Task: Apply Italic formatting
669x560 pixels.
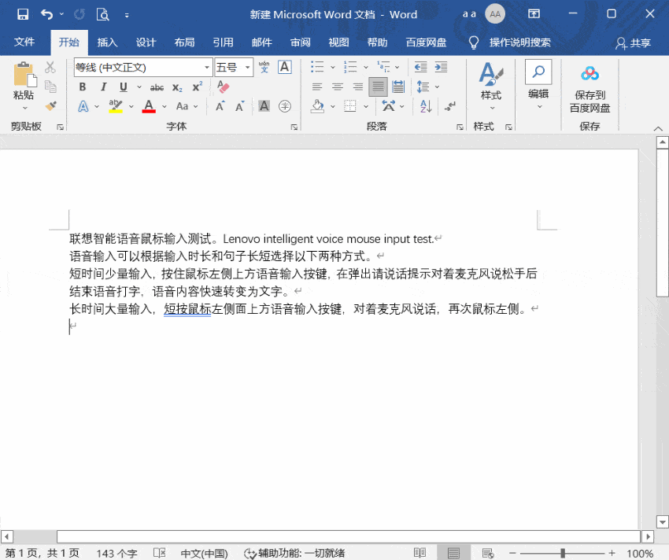Action: 104,87
